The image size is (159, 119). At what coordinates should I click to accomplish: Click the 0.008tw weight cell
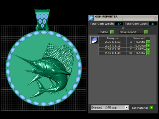[141, 46]
